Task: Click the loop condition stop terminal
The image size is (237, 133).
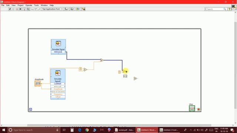Action: tap(198, 109)
